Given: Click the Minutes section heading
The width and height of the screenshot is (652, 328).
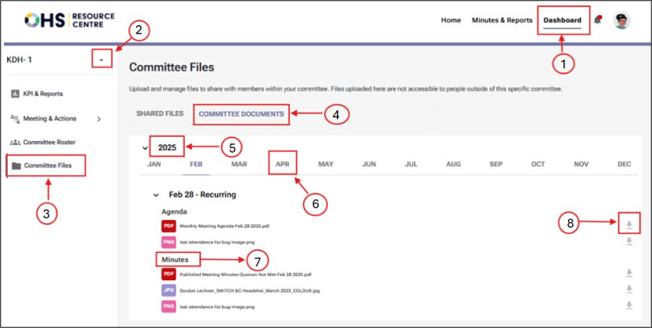Looking at the screenshot, I should point(175,260).
